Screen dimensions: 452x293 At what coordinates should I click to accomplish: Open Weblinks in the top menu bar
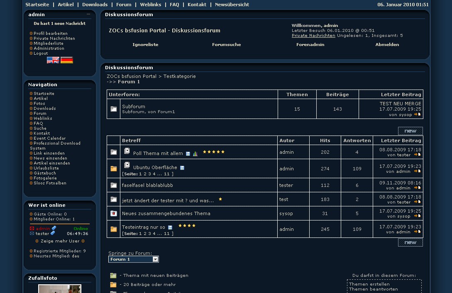[150, 5]
